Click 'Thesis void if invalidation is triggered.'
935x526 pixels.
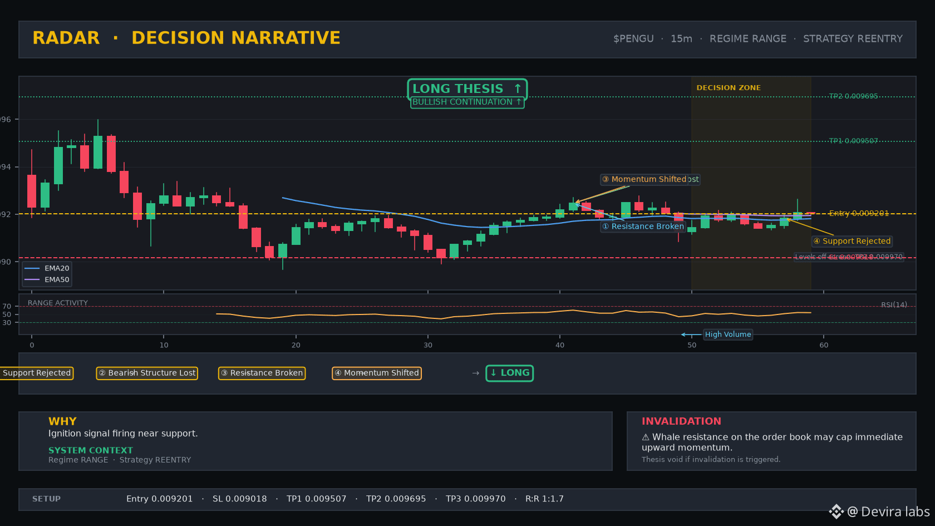pos(711,460)
